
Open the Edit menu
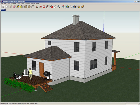(x=5, y=4)
